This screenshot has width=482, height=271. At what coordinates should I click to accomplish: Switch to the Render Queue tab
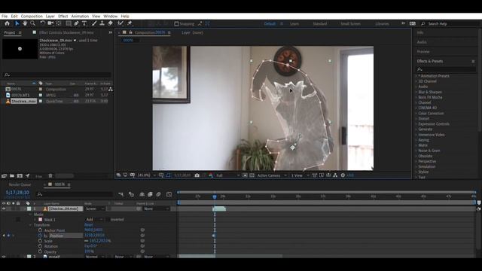pyautogui.click(x=20, y=184)
